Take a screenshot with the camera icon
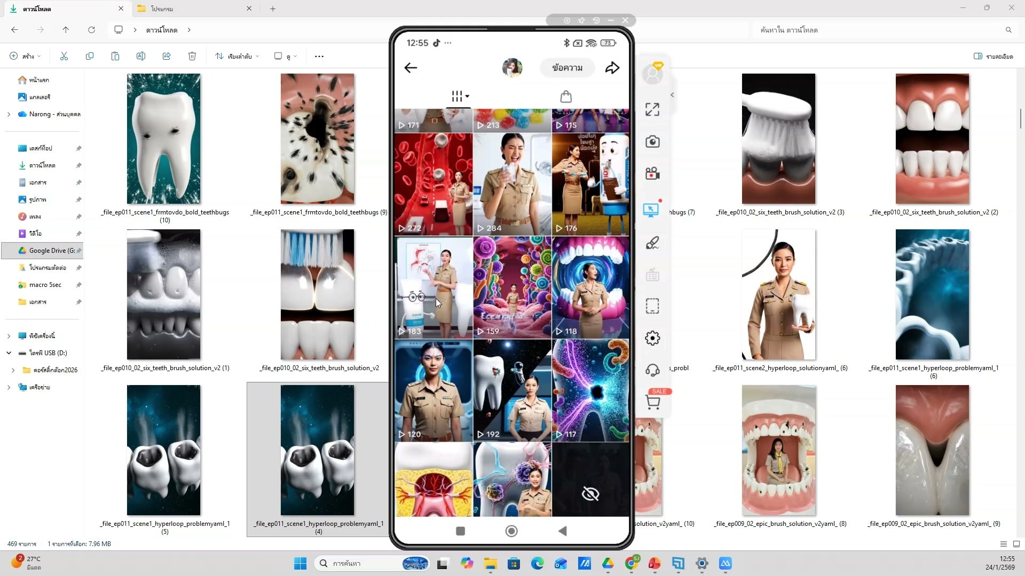This screenshot has width=1025, height=576. (x=652, y=141)
